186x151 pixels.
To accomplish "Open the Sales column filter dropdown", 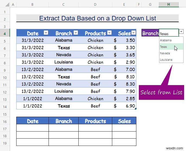I will point(134,32).
